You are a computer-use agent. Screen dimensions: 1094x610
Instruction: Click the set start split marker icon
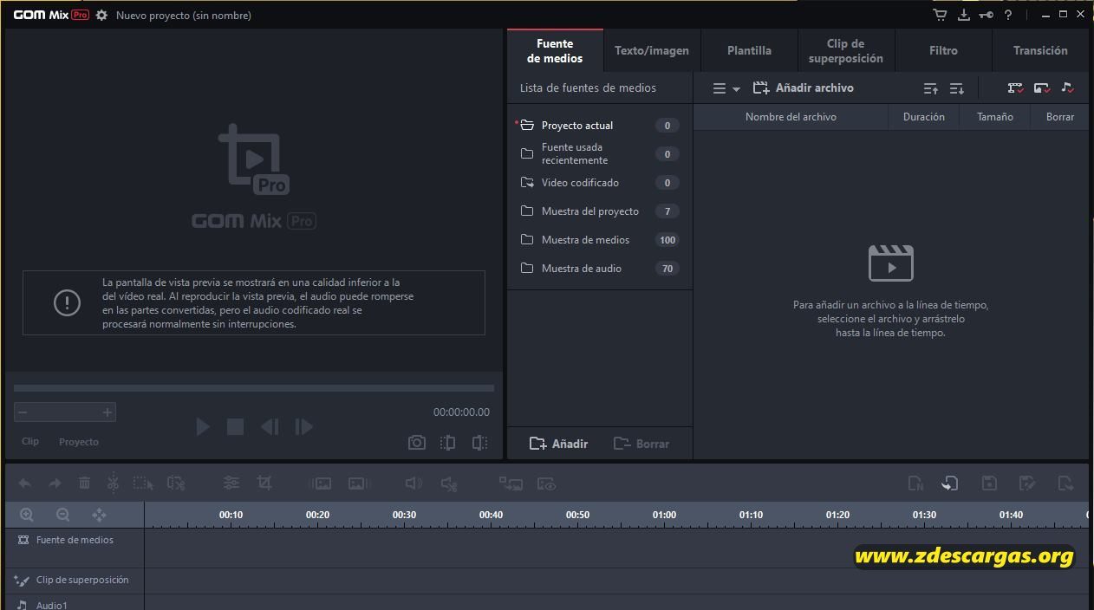[447, 443]
